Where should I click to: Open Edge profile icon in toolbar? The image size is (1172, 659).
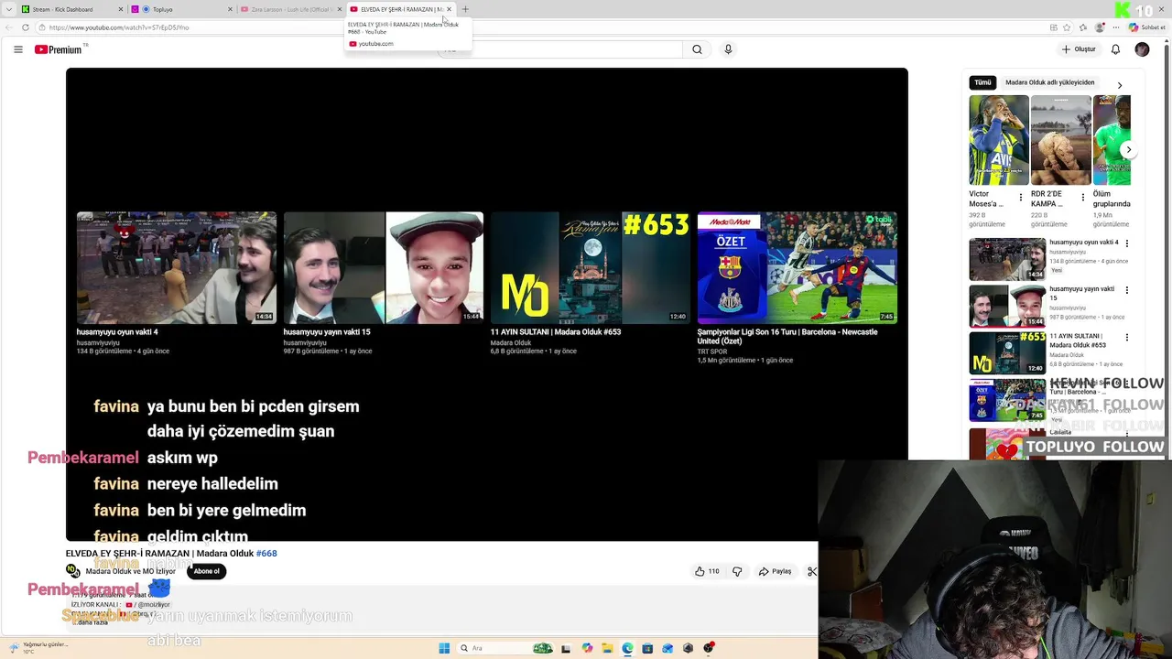tap(1100, 27)
